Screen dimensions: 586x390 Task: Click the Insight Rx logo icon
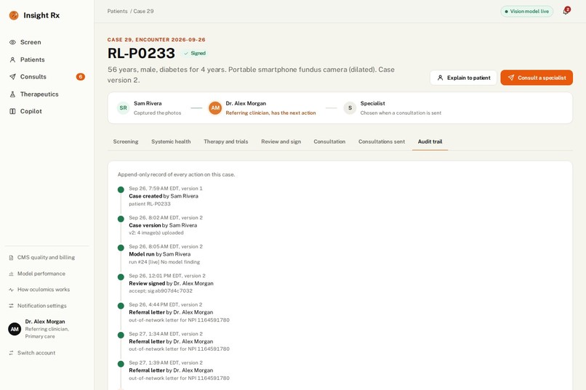click(x=14, y=15)
